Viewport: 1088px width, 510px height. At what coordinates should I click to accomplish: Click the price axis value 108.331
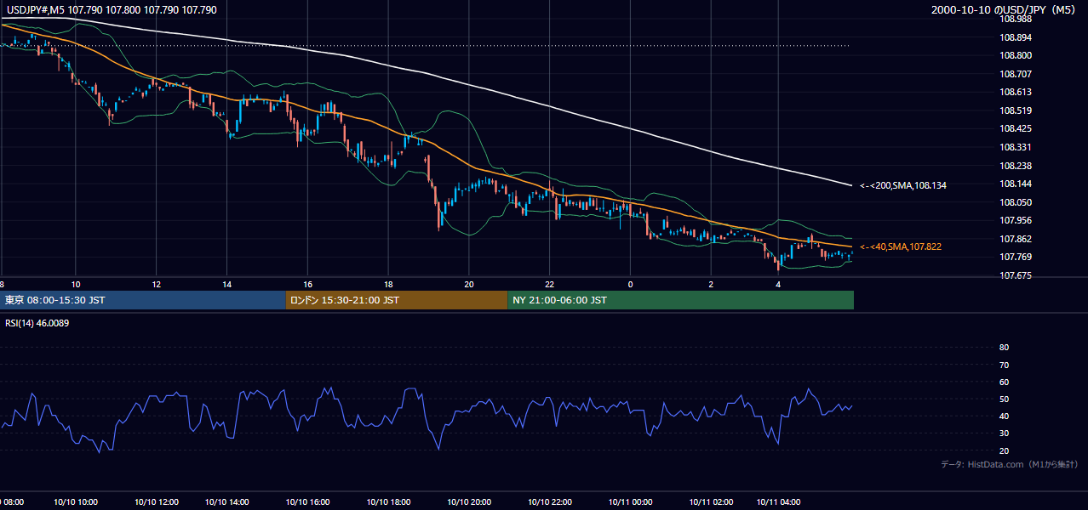[1016, 147]
